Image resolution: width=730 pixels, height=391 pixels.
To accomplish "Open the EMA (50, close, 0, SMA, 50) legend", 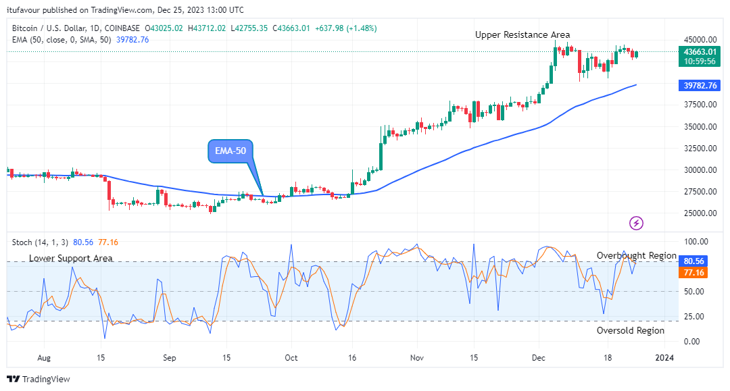I will [x=62, y=40].
